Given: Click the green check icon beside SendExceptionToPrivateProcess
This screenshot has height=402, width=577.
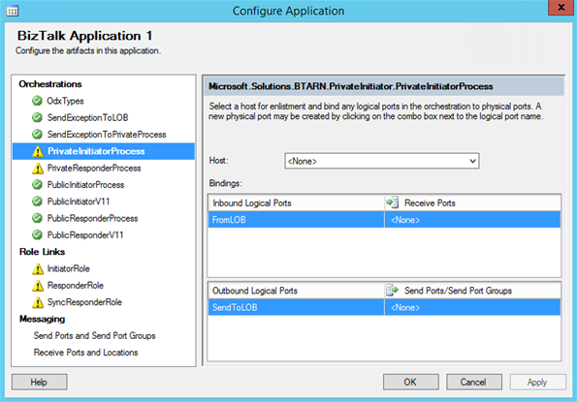Looking at the screenshot, I should [37, 135].
